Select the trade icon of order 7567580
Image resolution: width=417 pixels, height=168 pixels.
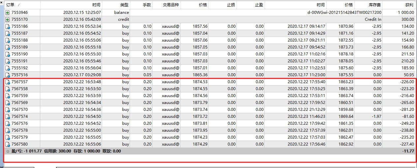click(x=8, y=144)
